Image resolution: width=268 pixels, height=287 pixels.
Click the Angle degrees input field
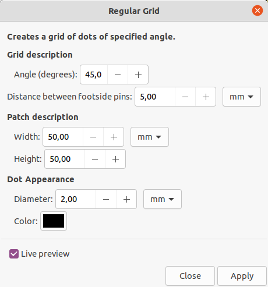pyautogui.click(x=94, y=75)
